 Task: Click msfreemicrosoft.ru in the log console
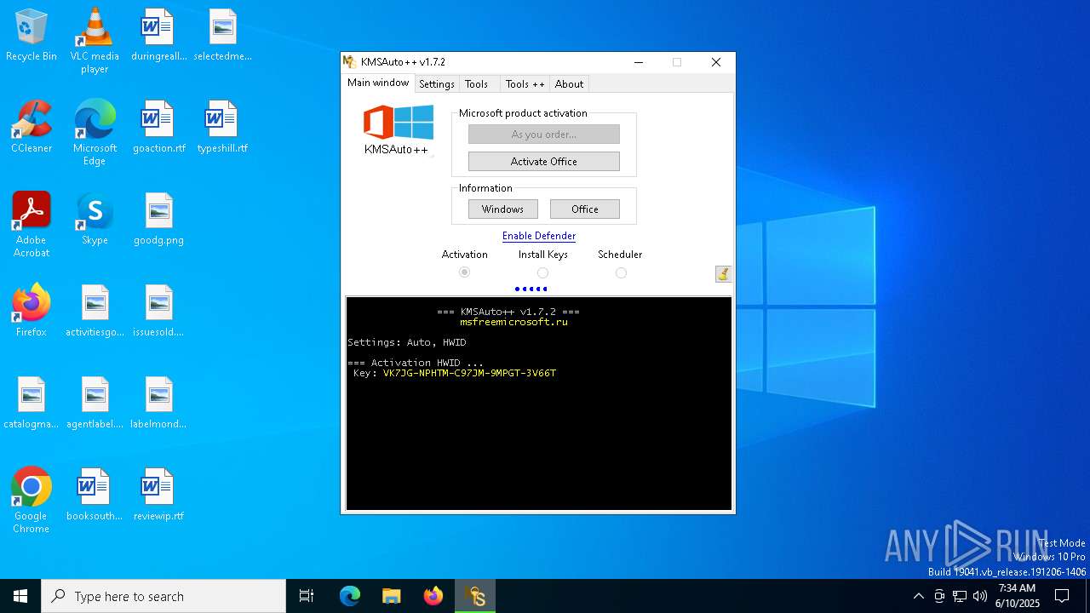[x=513, y=322]
